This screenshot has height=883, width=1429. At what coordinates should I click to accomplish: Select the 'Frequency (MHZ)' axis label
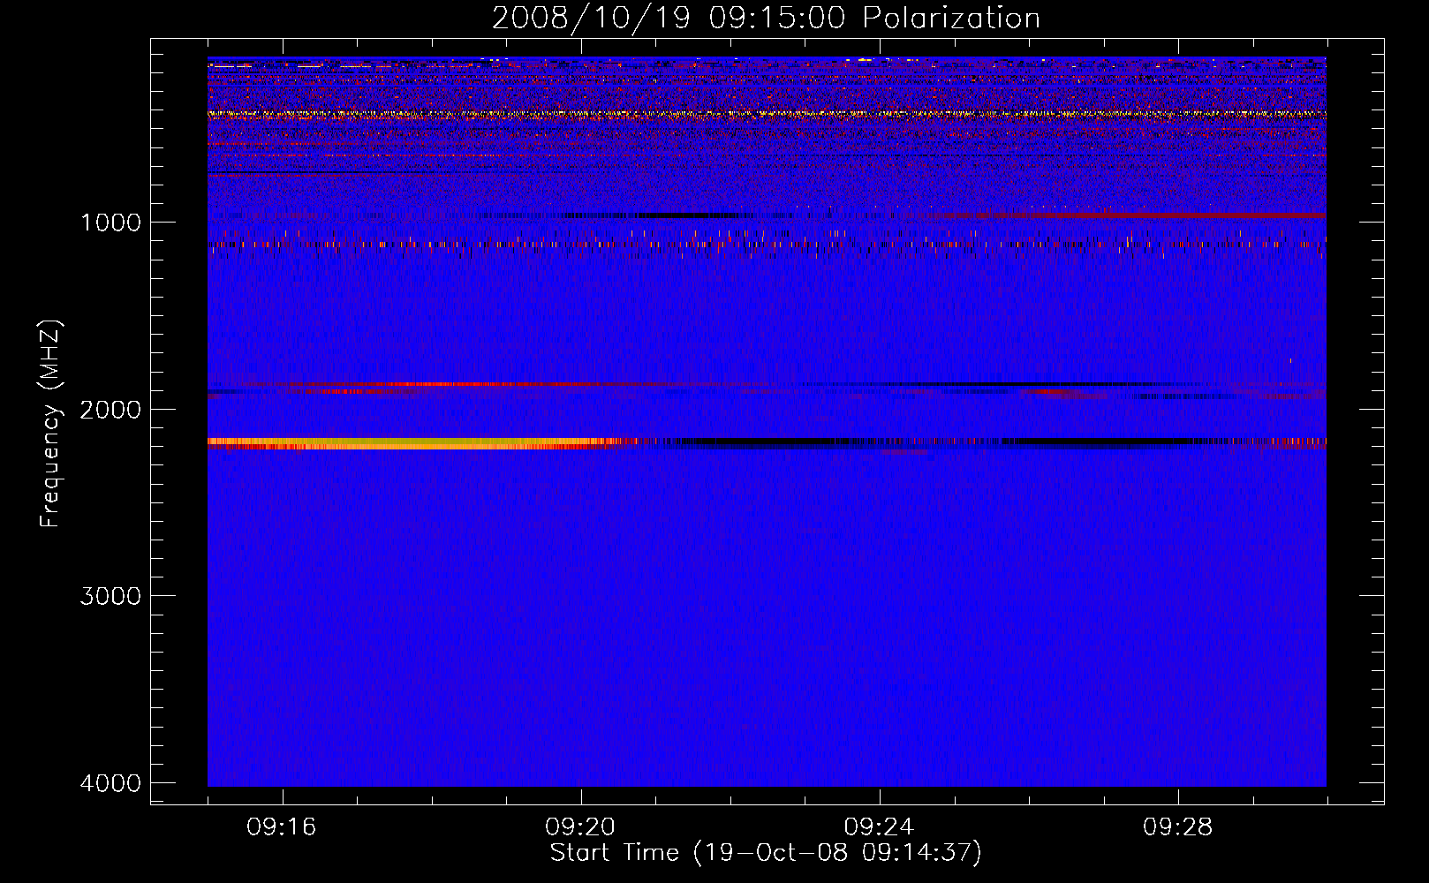50,424
